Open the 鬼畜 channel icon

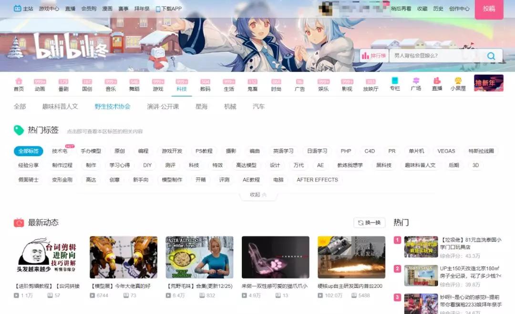pyautogui.click(x=252, y=85)
